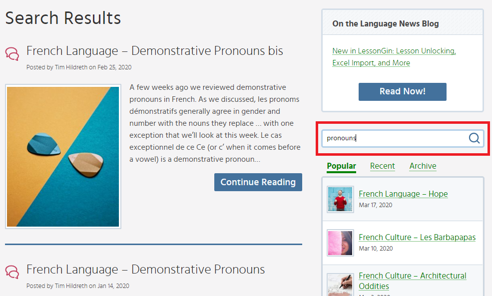Open Demonstrative Pronouns bis post title

[x=154, y=51]
